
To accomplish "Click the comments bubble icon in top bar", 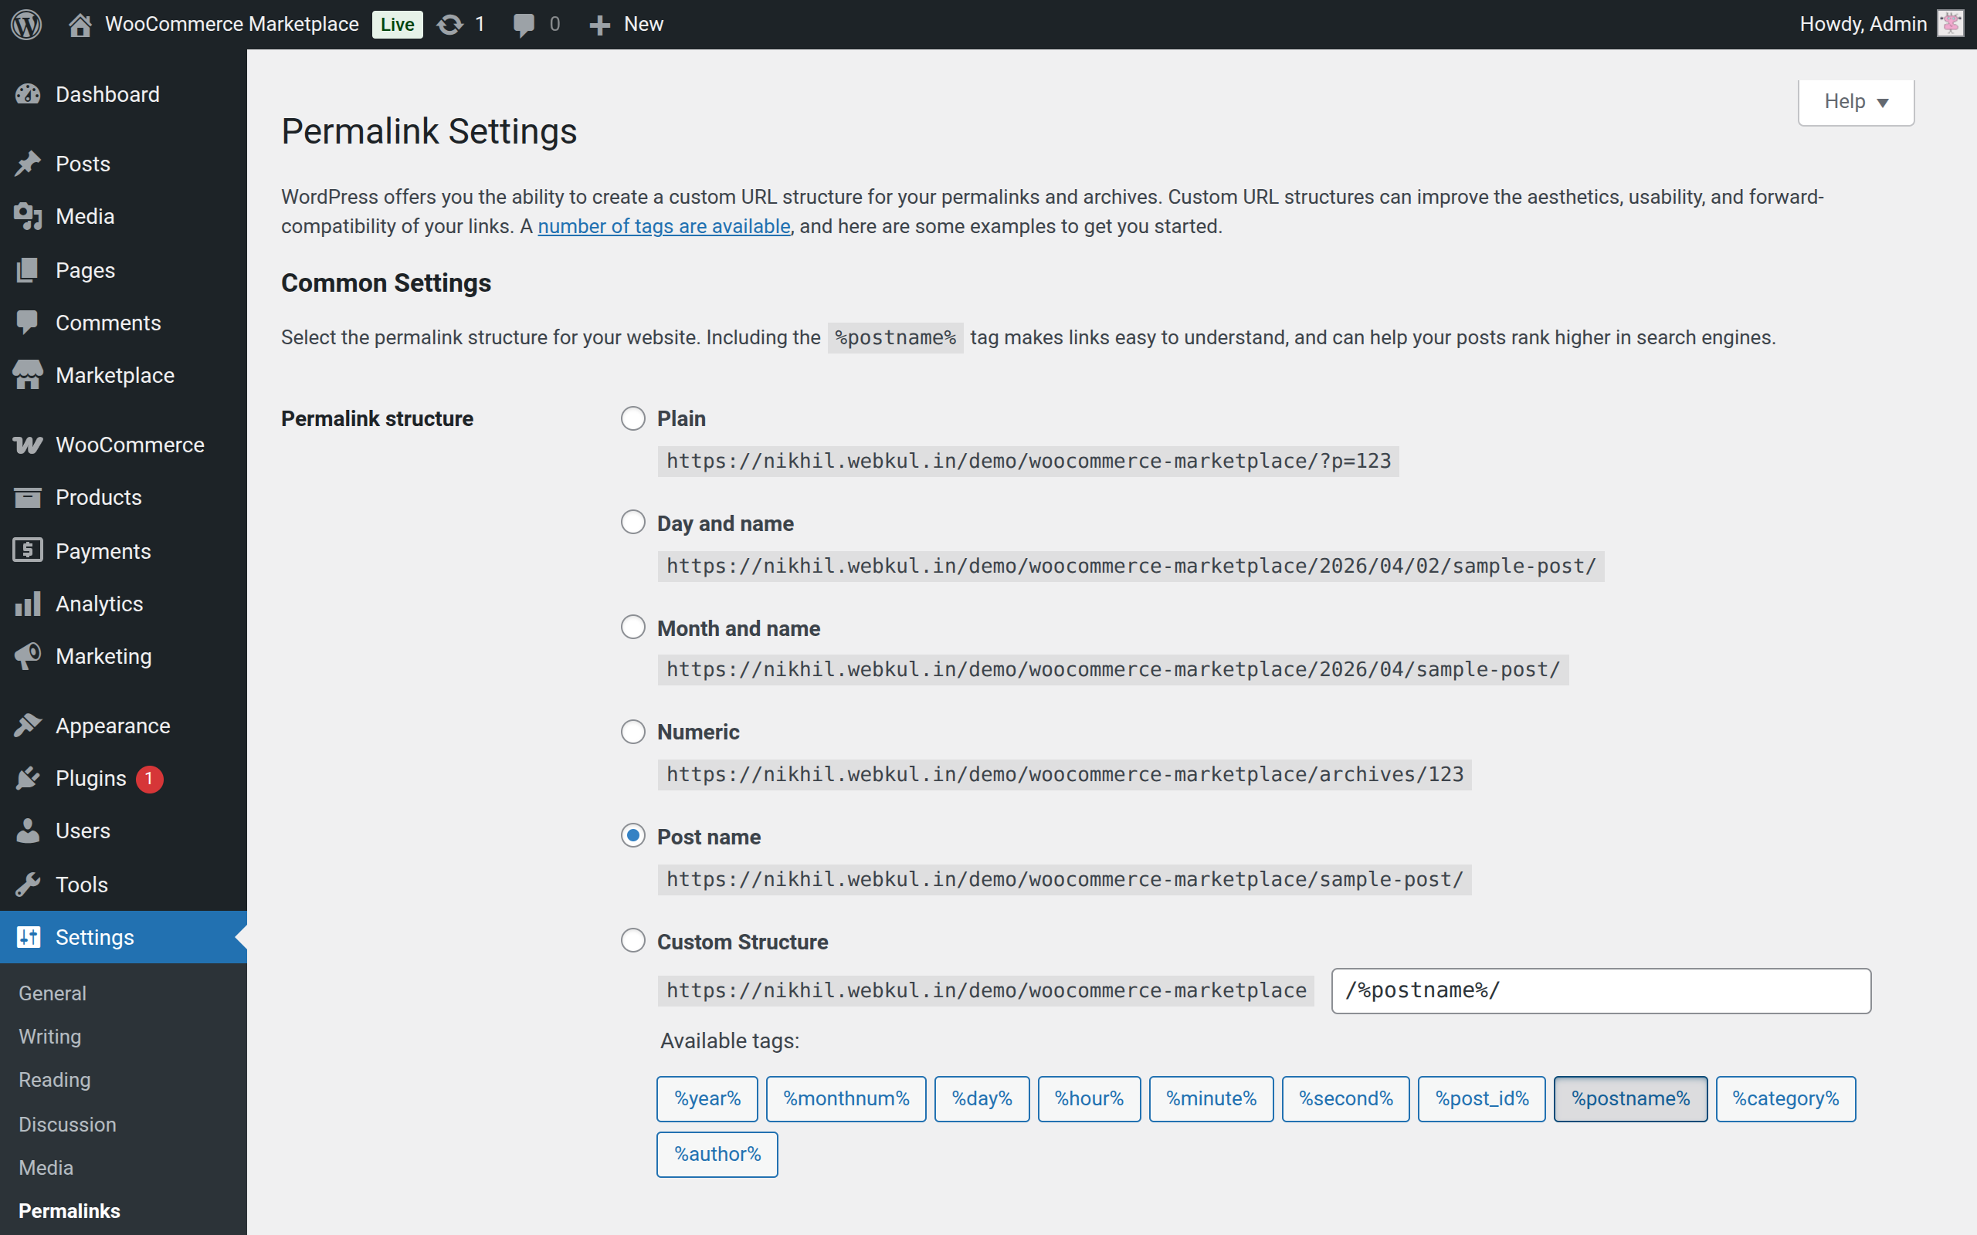I will (524, 25).
